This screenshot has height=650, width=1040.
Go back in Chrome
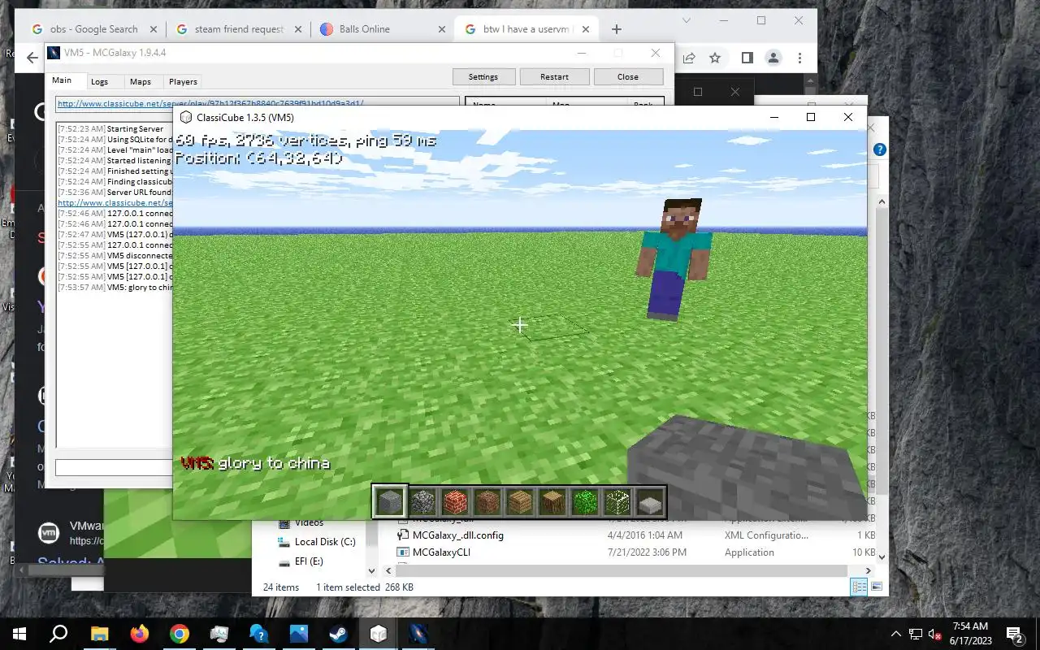32,58
